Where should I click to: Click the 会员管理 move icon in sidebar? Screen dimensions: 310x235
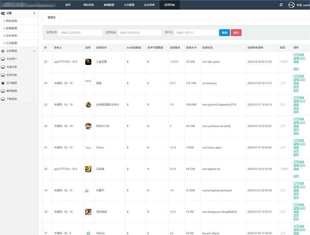click(3, 51)
